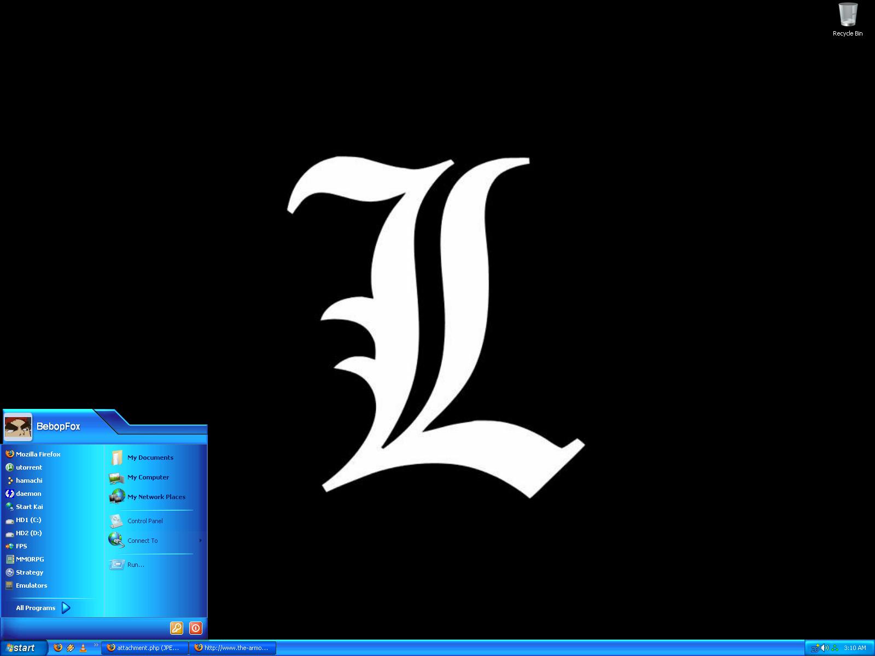Switch to the attachment.php Firefox taskbar window
This screenshot has height=656, width=875.
point(144,648)
